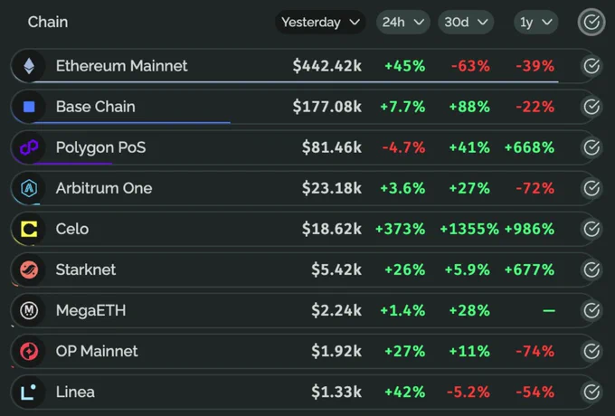Open the Arbitrum One chain name link
Screen dimensions: 615x416
click(x=104, y=188)
